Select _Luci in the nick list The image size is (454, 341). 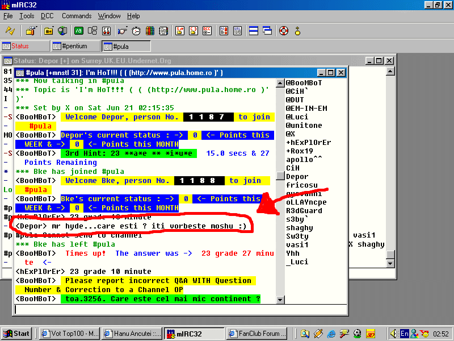tap(297, 262)
